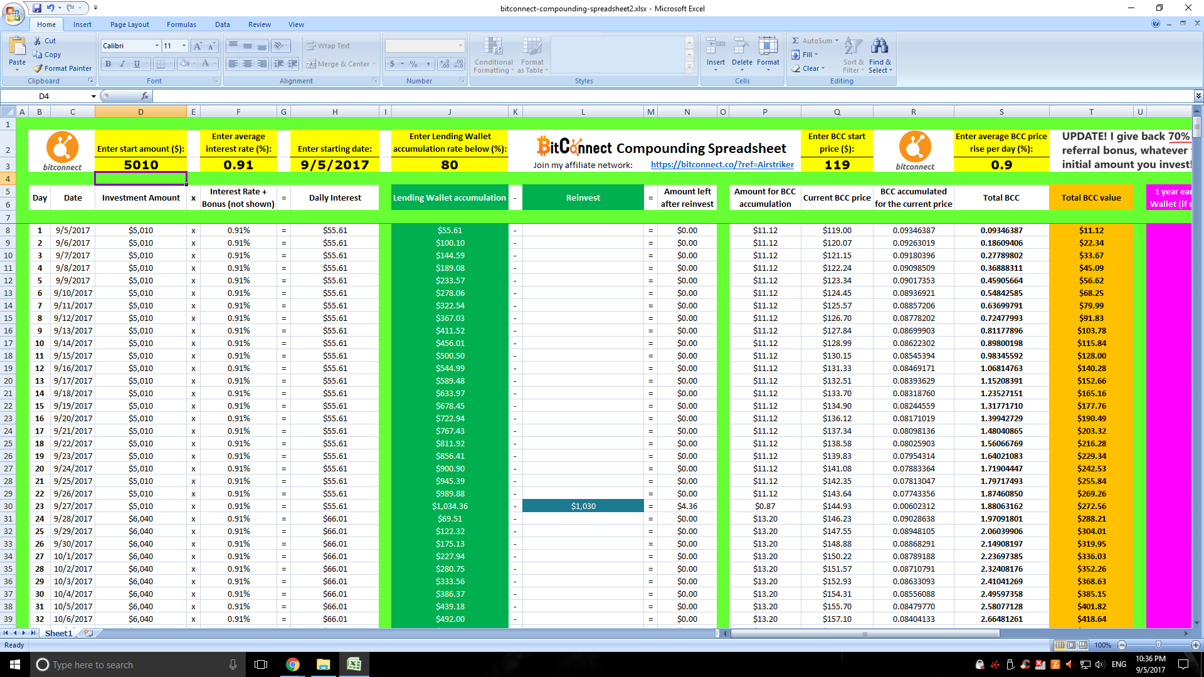Open Excel Help question mark

[x=1156, y=24]
